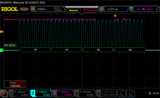The image size is (160, 98).
Task: Open the GII signal generator icon
Action: (x=130, y=94)
